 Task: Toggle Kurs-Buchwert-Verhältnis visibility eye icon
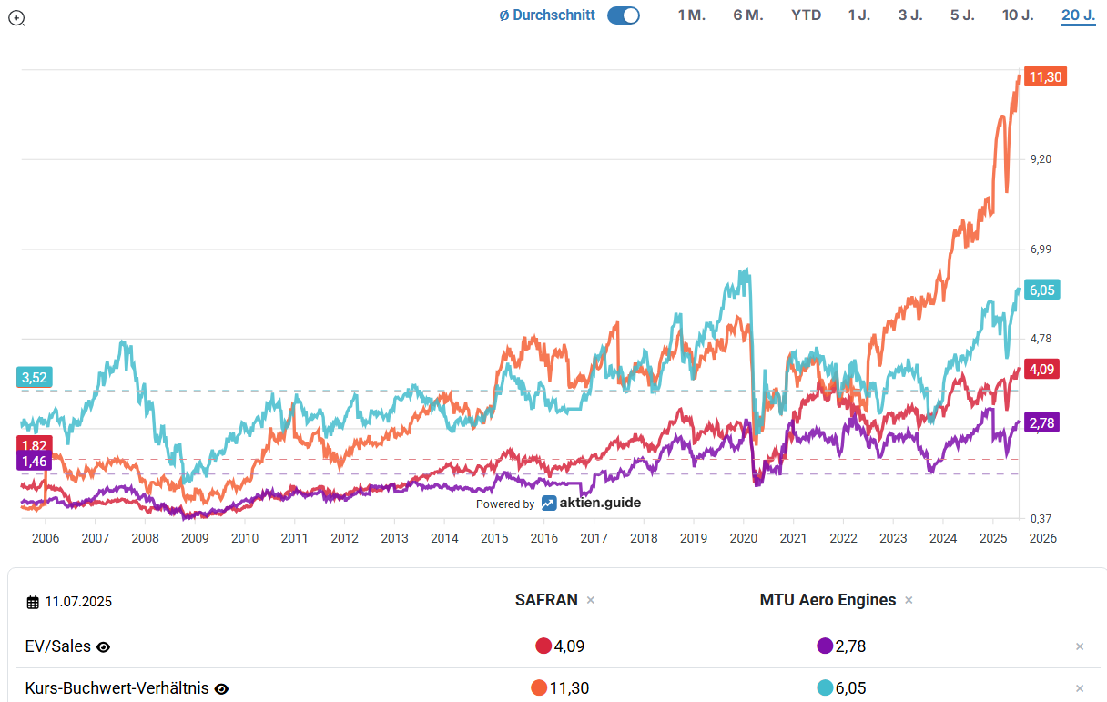(221, 689)
